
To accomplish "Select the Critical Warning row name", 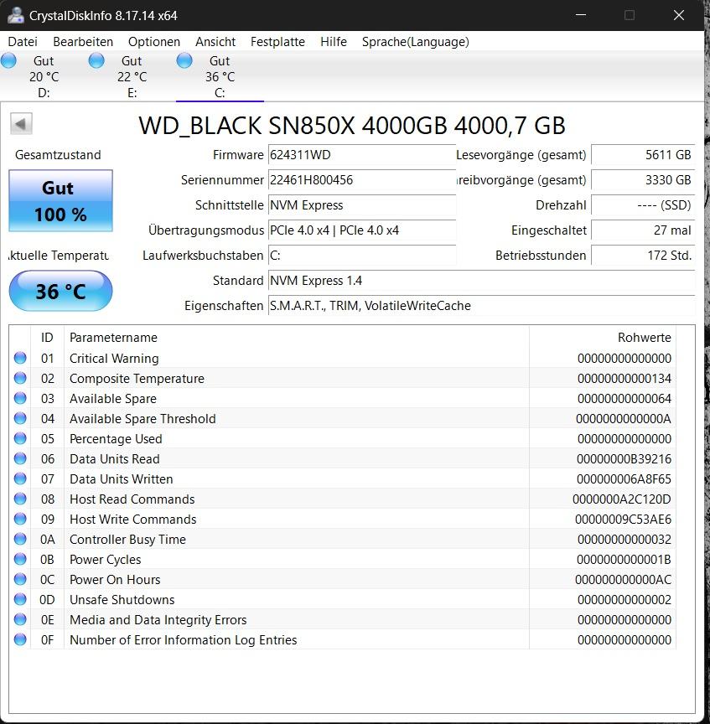I will (x=114, y=359).
